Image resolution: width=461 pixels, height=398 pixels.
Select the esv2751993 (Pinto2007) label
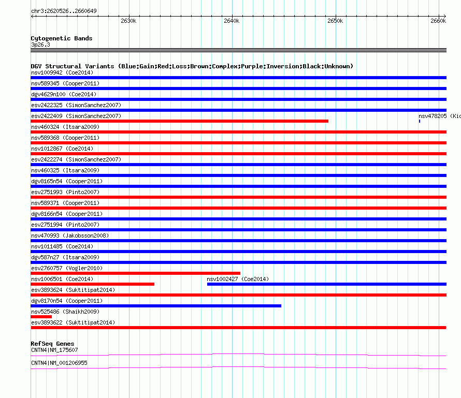pyautogui.click(x=65, y=192)
